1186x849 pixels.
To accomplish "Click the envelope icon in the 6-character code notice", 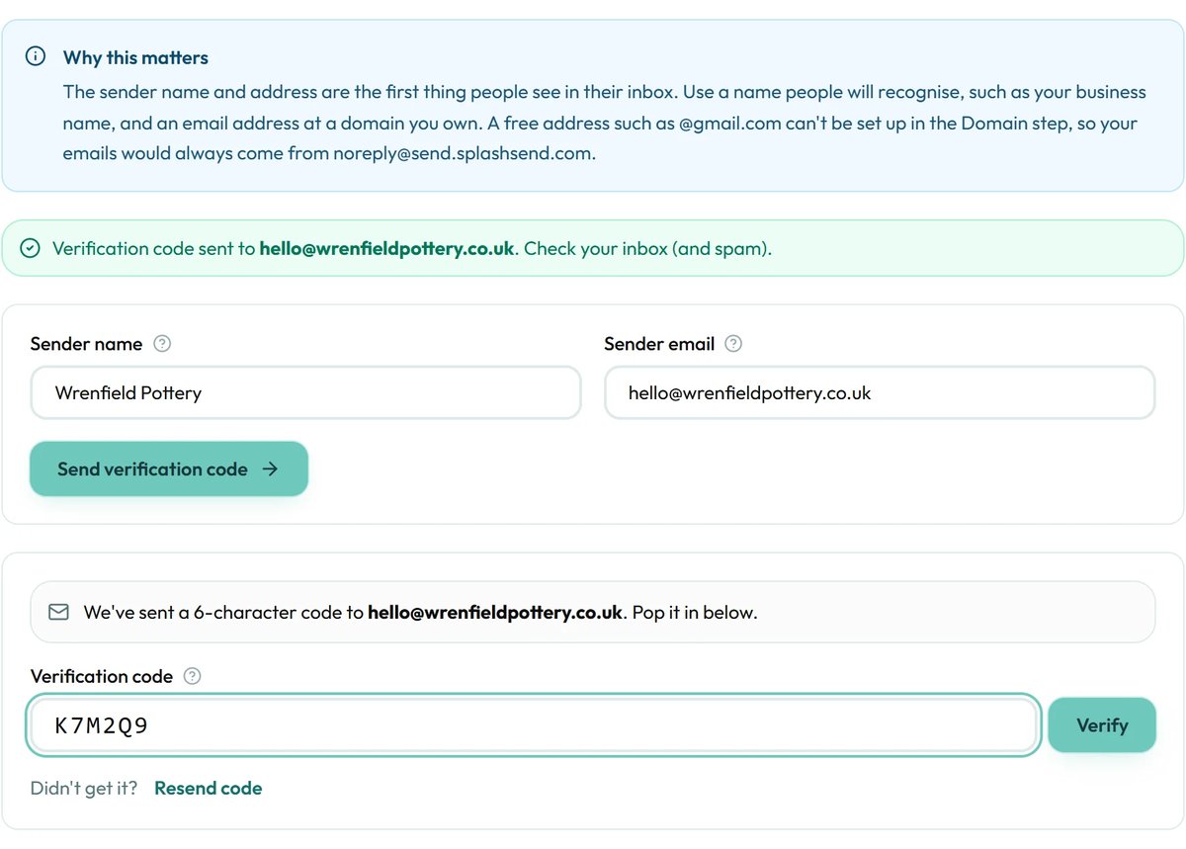I will click(x=59, y=613).
